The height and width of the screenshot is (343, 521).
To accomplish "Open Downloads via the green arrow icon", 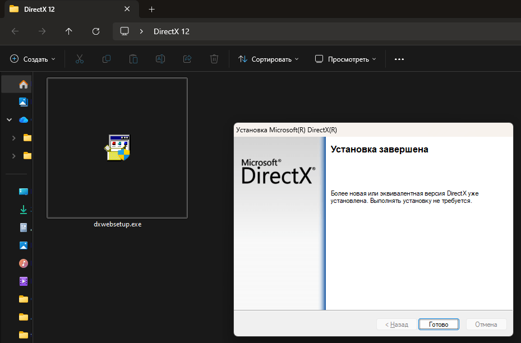I will pos(24,210).
